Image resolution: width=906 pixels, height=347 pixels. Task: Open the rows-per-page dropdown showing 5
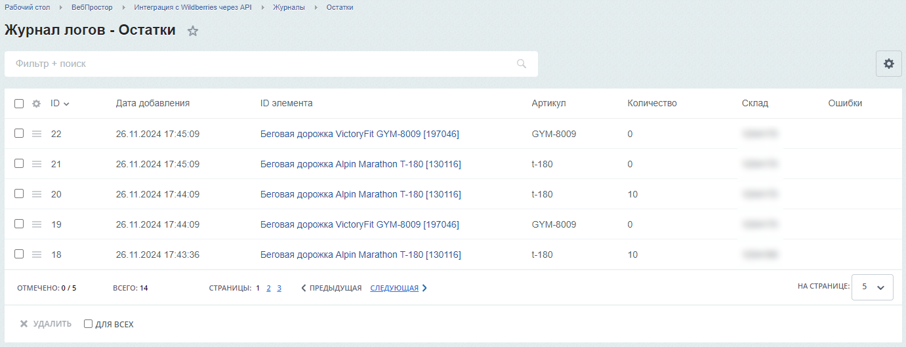click(x=873, y=287)
